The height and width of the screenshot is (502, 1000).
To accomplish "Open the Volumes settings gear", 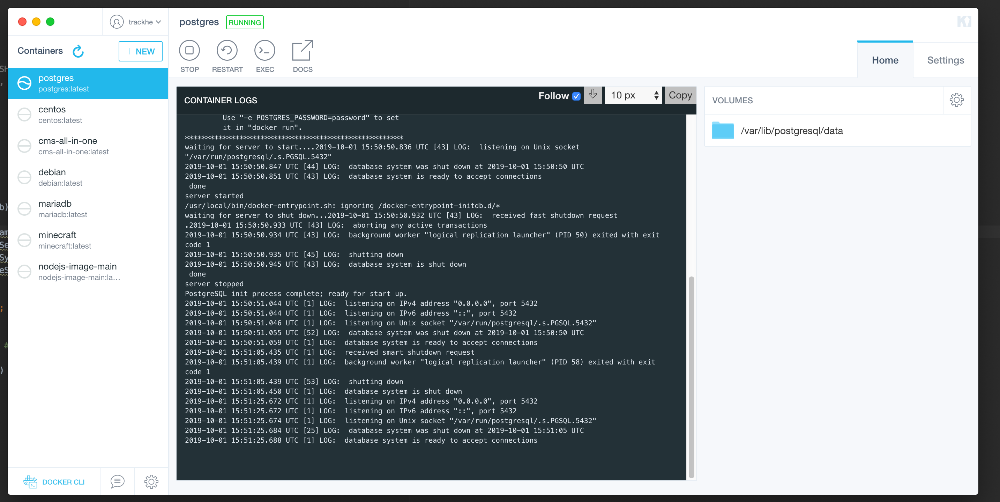I will [956, 100].
